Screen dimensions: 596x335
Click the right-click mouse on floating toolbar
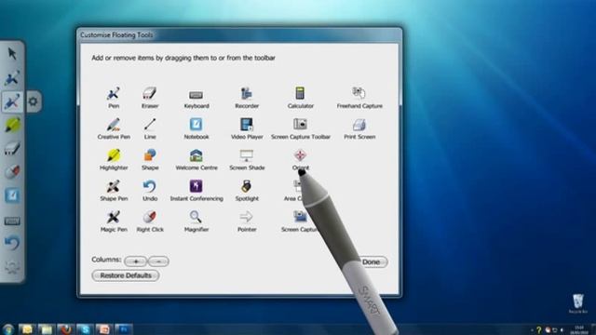pos(12,172)
